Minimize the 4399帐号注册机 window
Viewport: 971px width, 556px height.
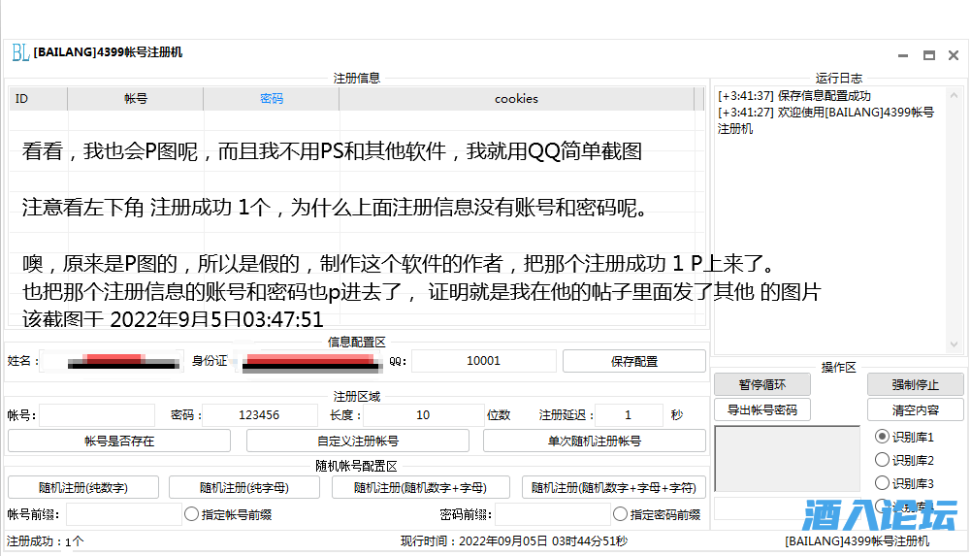(903, 55)
